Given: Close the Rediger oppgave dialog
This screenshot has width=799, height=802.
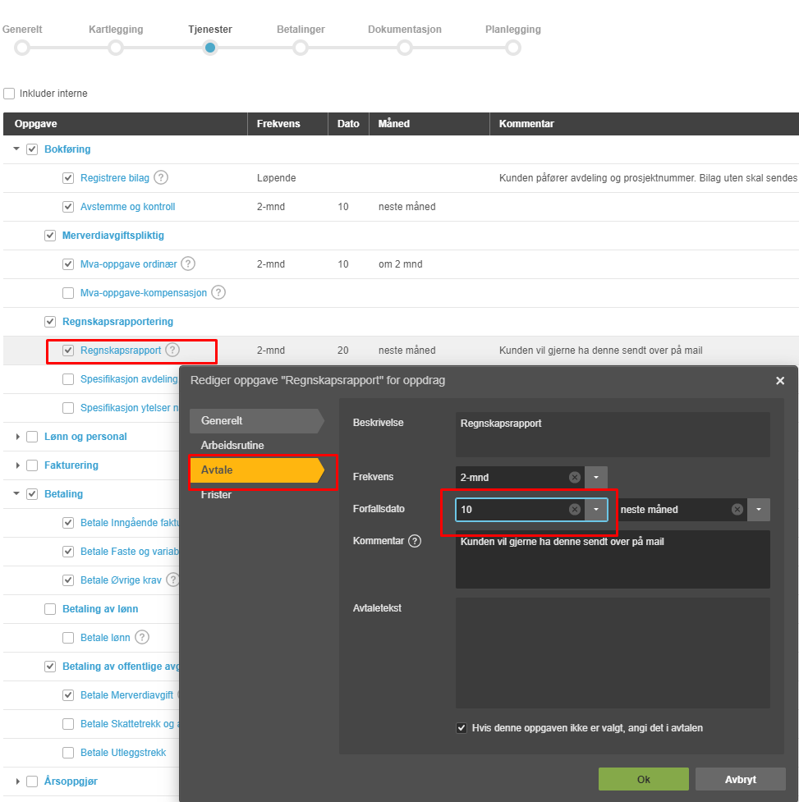Looking at the screenshot, I should click(x=779, y=381).
